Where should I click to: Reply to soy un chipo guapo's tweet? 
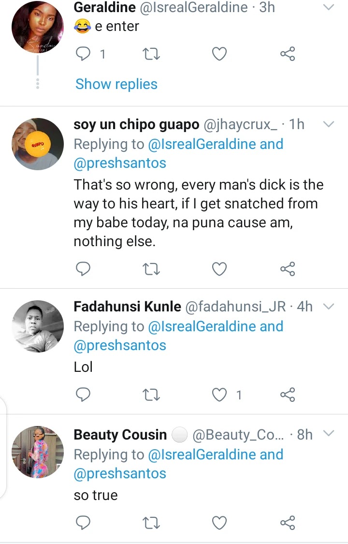tap(84, 269)
